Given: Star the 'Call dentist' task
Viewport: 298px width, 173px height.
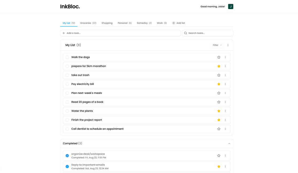Looking at the screenshot, I should point(219,129).
